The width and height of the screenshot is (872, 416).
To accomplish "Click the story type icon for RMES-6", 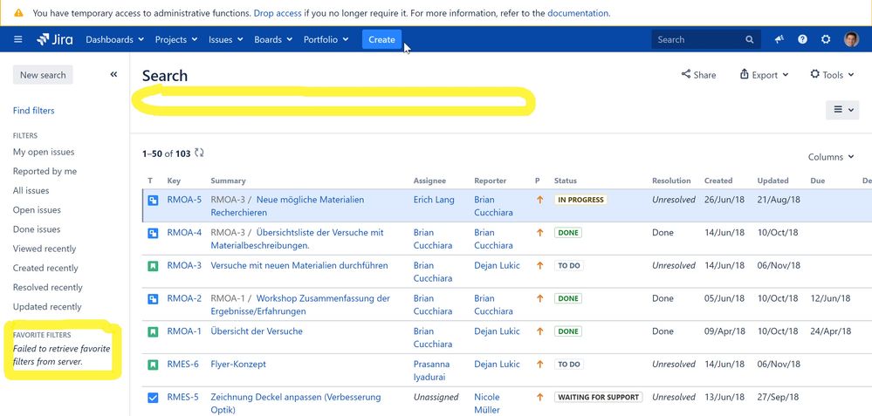I will point(153,365).
